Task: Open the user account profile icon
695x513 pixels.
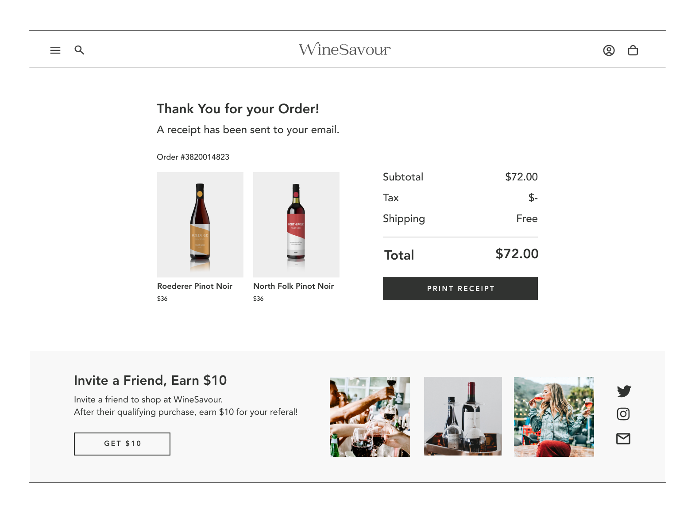Action: click(x=609, y=50)
